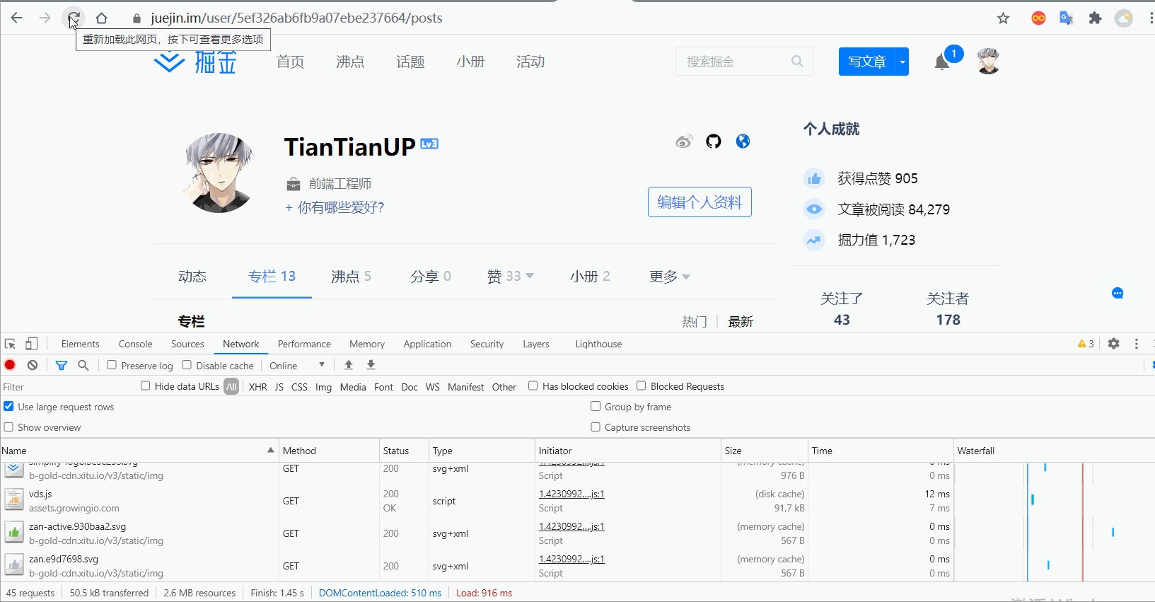This screenshot has width=1155, height=602.
Task: Open the user avatar menu in header
Action: coord(988,62)
